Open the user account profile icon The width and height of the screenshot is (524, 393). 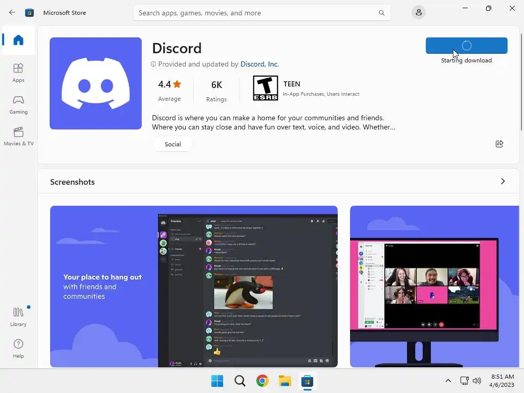point(419,13)
